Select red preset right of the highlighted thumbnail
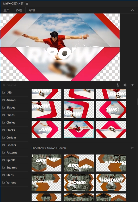 (x=111, y=129)
